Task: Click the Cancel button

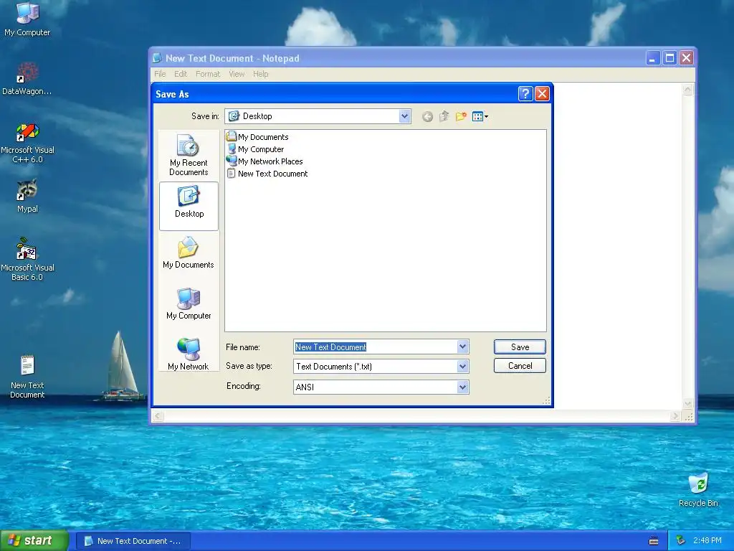Action: [x=520, y=365]
